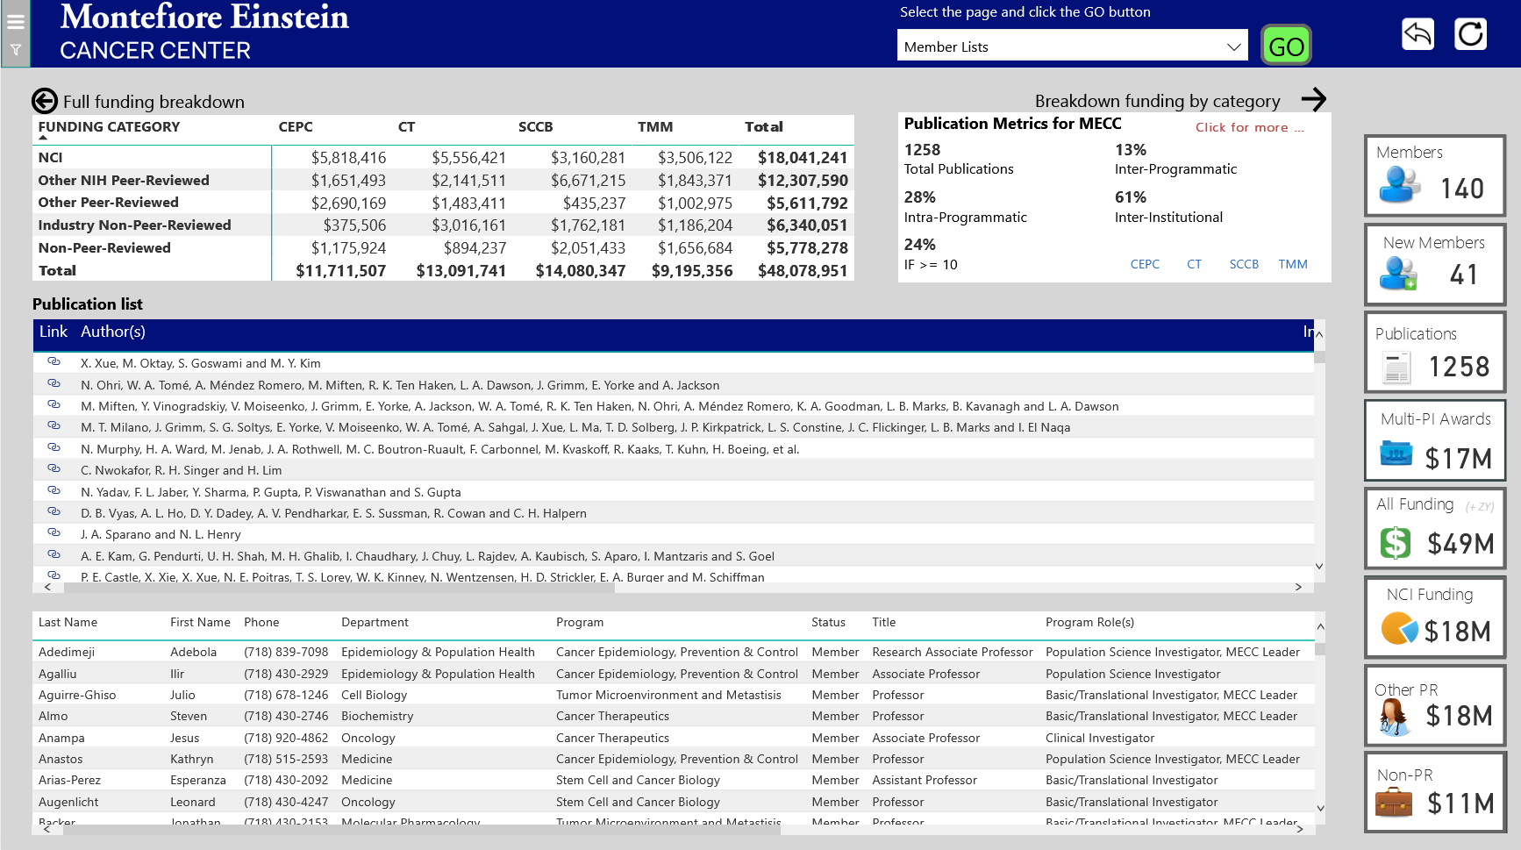Click the revert back-arrow icon near refresh
Screen dimensions: 1521x850
pyautogui.click(x=1417, y=34)
